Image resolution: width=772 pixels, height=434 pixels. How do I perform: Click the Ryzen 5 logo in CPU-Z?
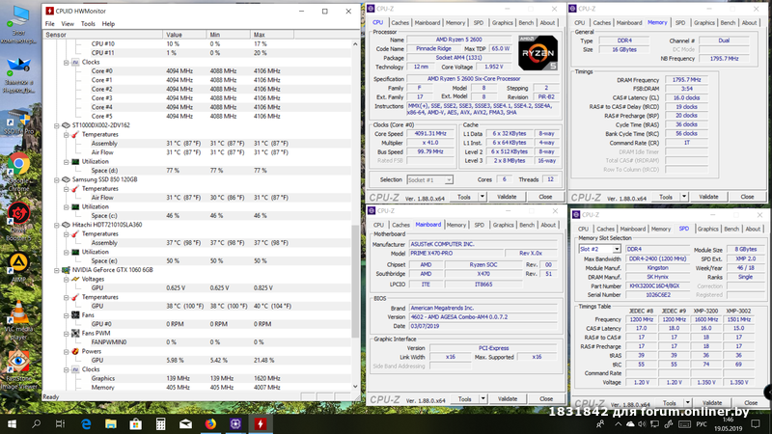tap(538, 53)
